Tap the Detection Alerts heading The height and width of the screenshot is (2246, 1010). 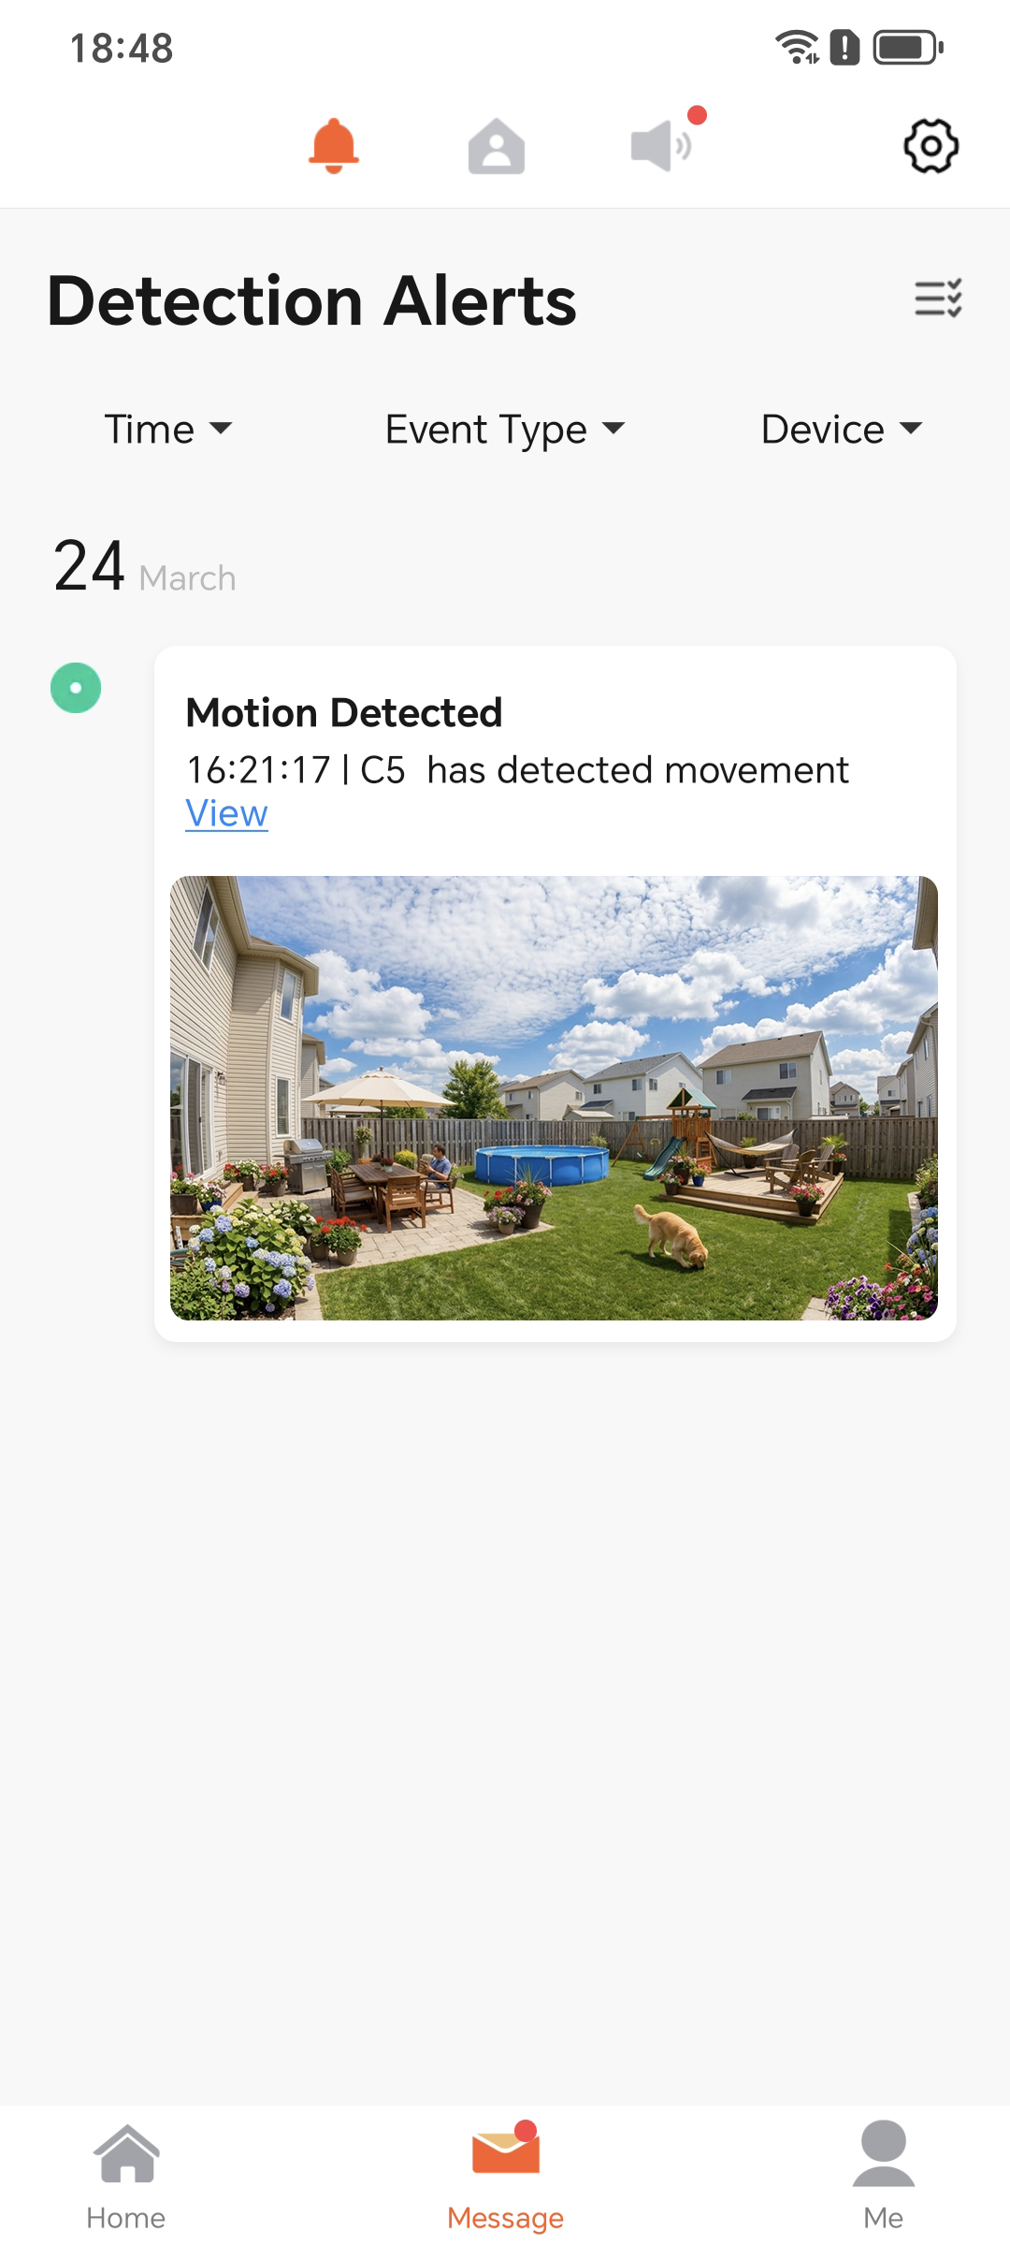tap(312, 301)
